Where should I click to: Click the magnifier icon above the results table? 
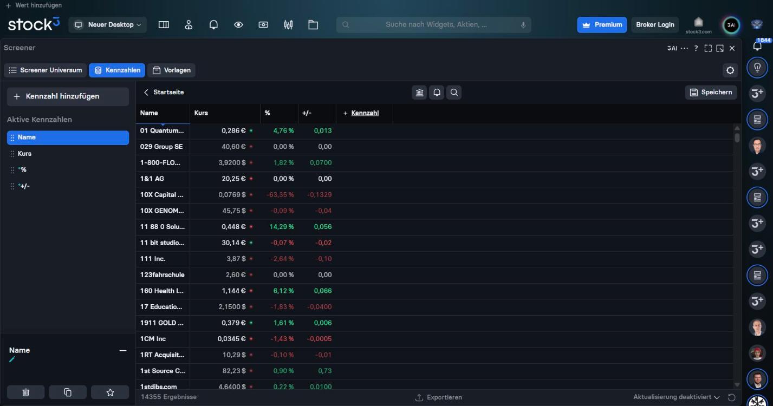454,93
